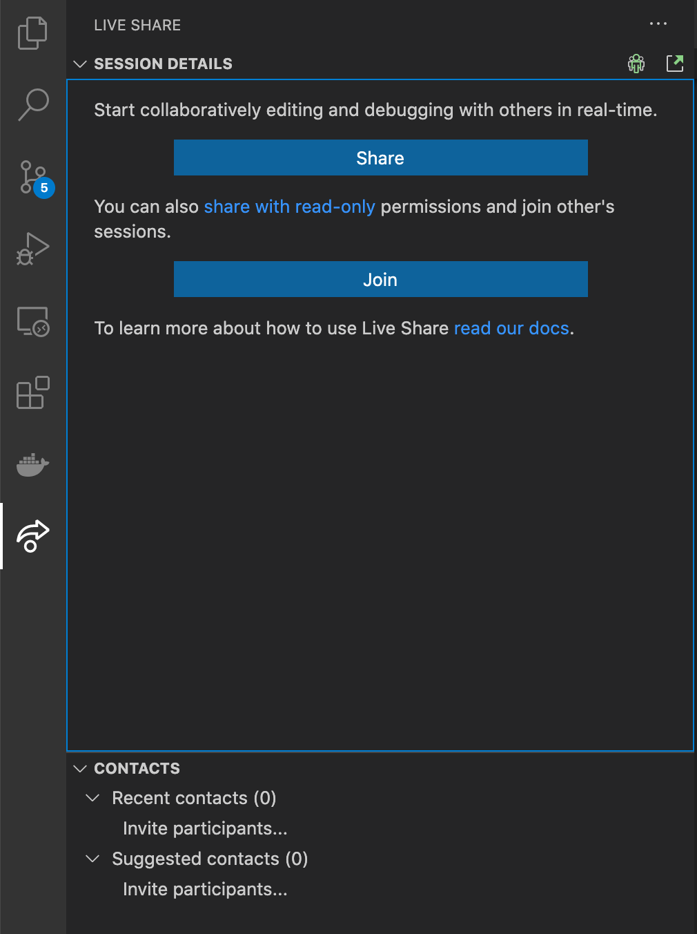Open the Explorer view
Viewport: 697px width, 934px height.
tap(32, 32)
